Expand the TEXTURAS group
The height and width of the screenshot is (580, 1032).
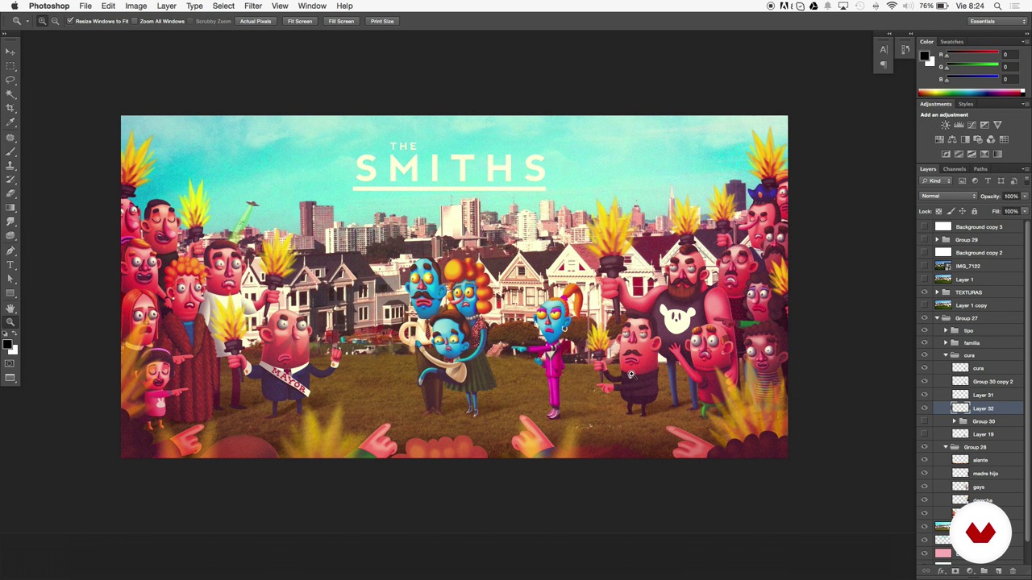click(x=938, y=292)
